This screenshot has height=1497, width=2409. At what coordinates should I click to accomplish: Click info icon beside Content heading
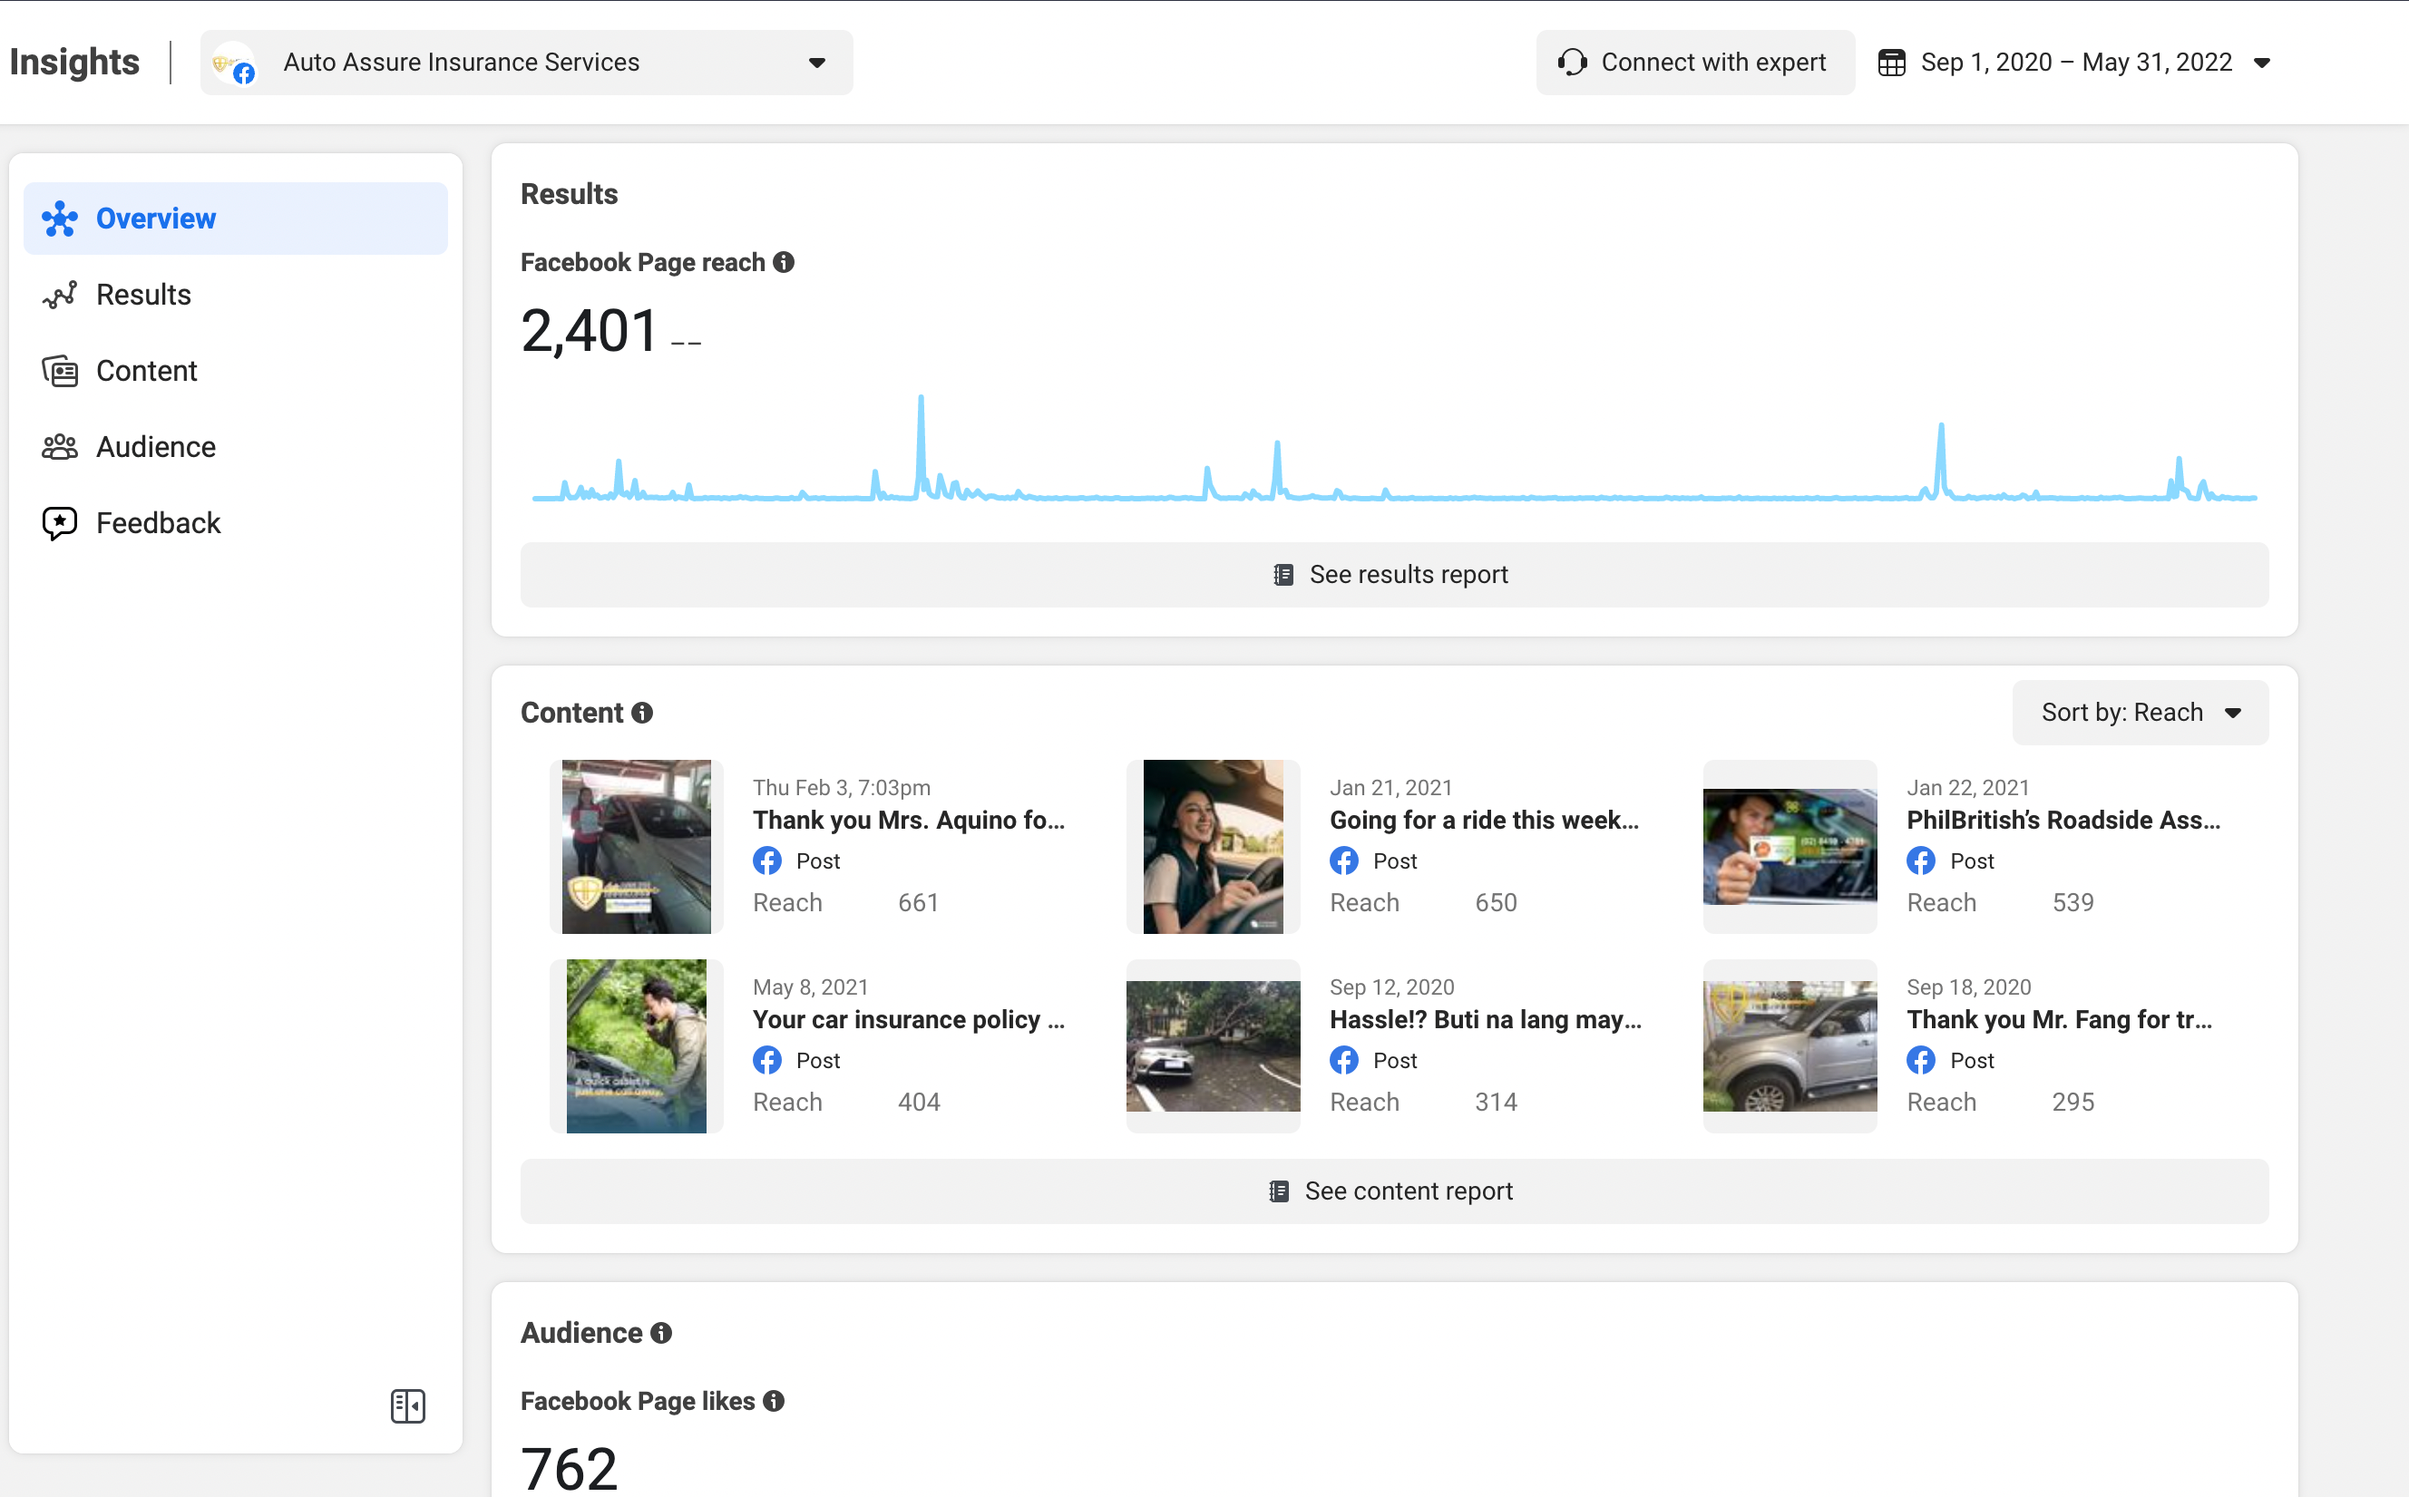[x=642, y=713]
